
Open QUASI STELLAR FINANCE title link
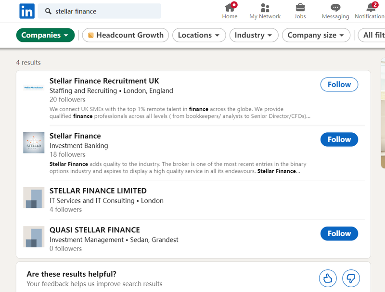pos(94,229)
